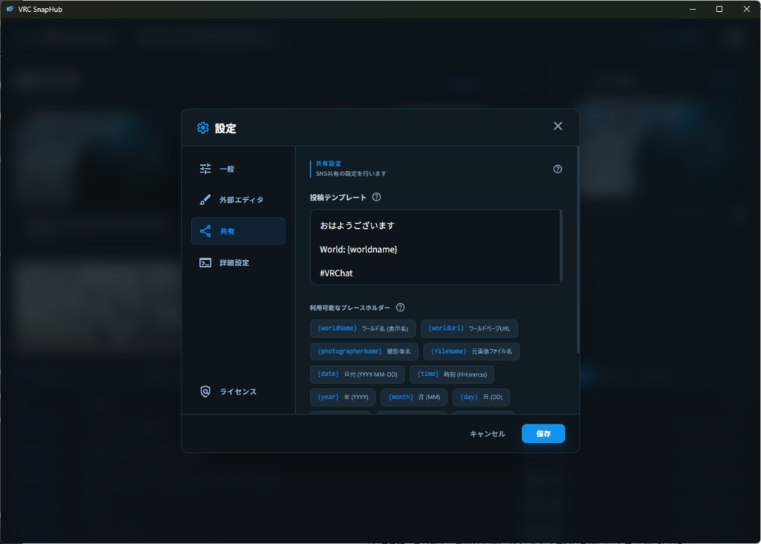Click the brush icon for 外部エディタ
Screen dimensions: 761x544
point(205,200)
